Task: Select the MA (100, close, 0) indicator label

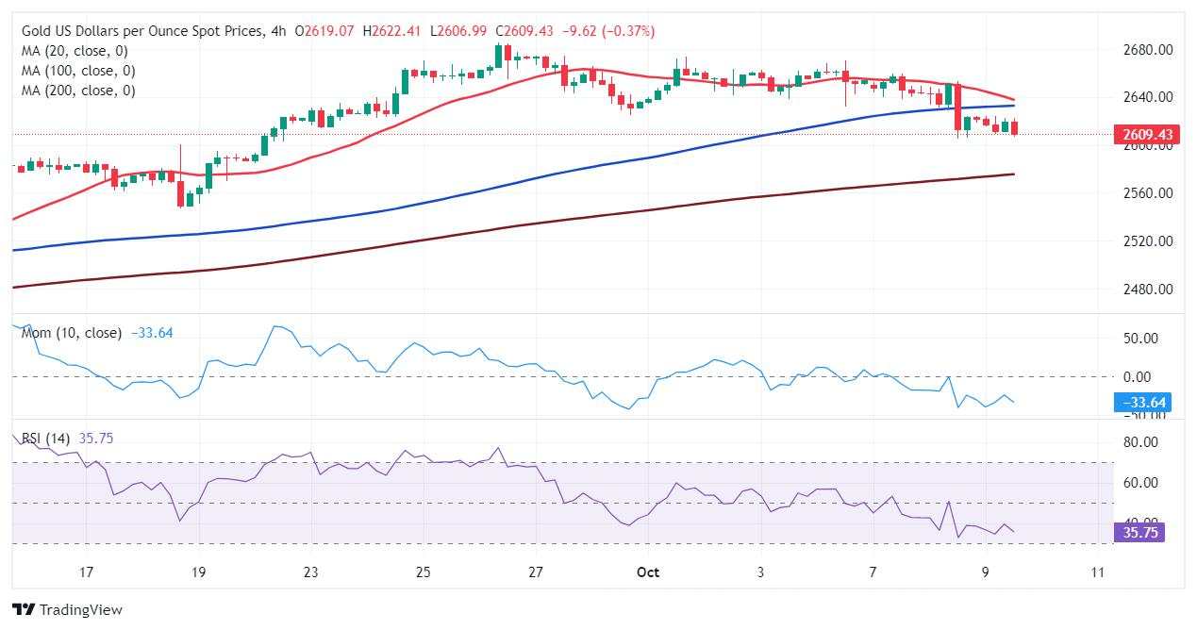Action: [78, 71]
